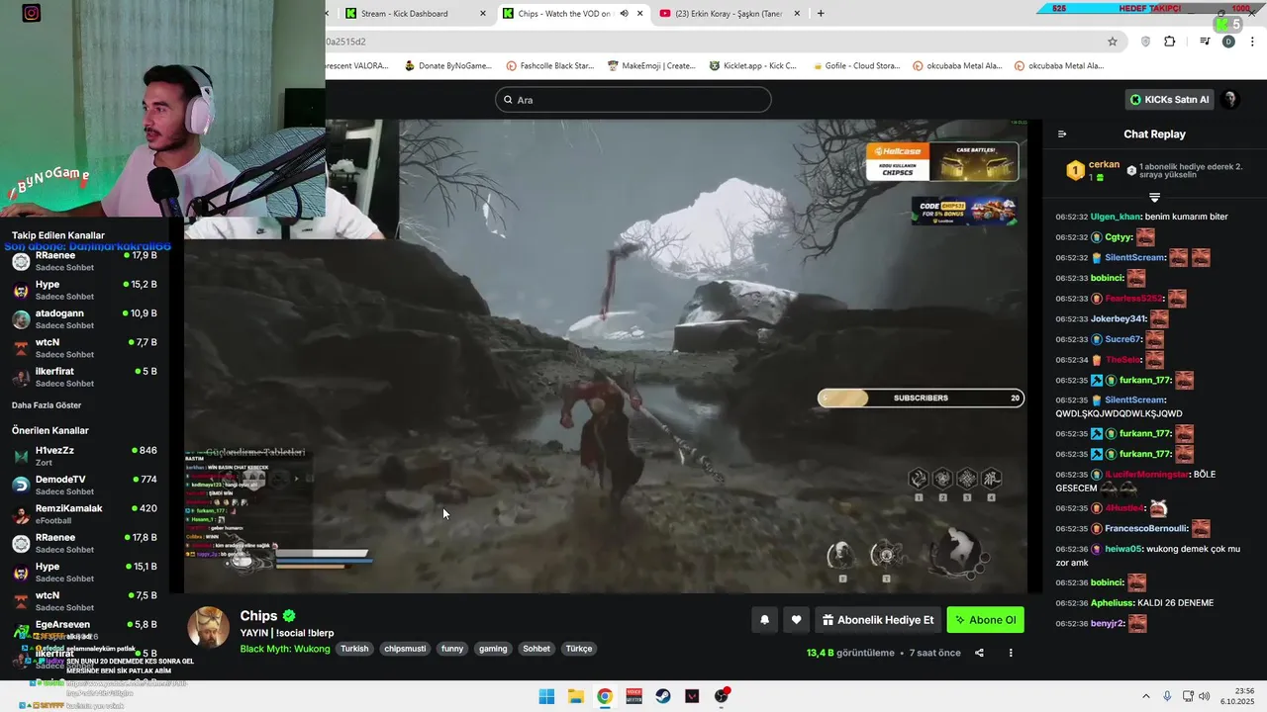Click the volume speaker icon in system tray
1267x712 pixels.
(x=1204, y=696)
